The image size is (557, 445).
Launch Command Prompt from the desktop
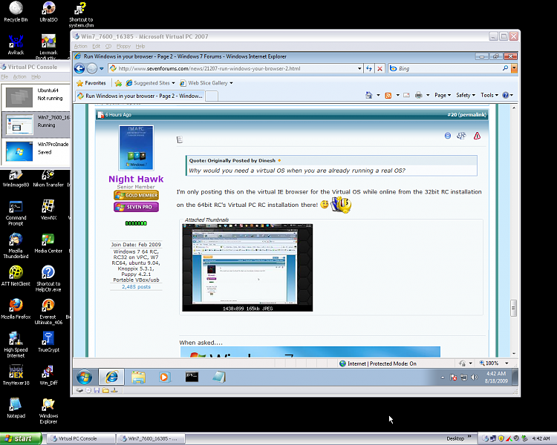(16, 213)
